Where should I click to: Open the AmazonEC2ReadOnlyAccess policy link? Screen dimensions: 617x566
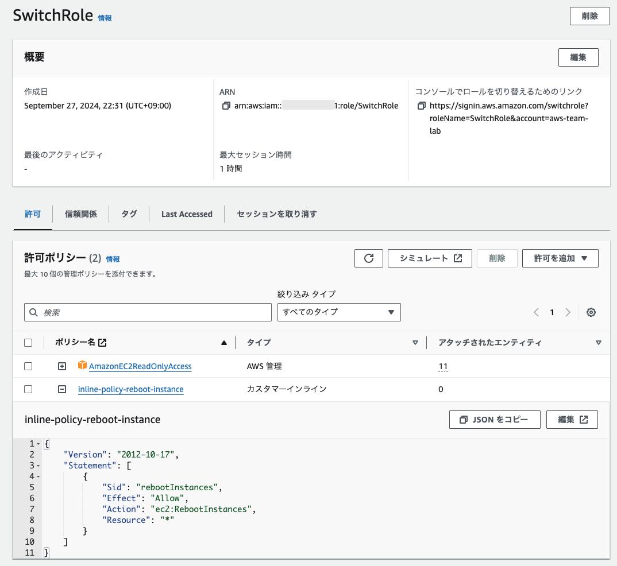click(140, 366)
